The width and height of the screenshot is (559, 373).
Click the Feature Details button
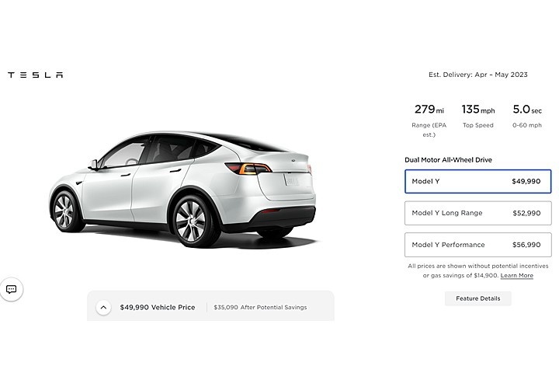(x=477, y=298)
